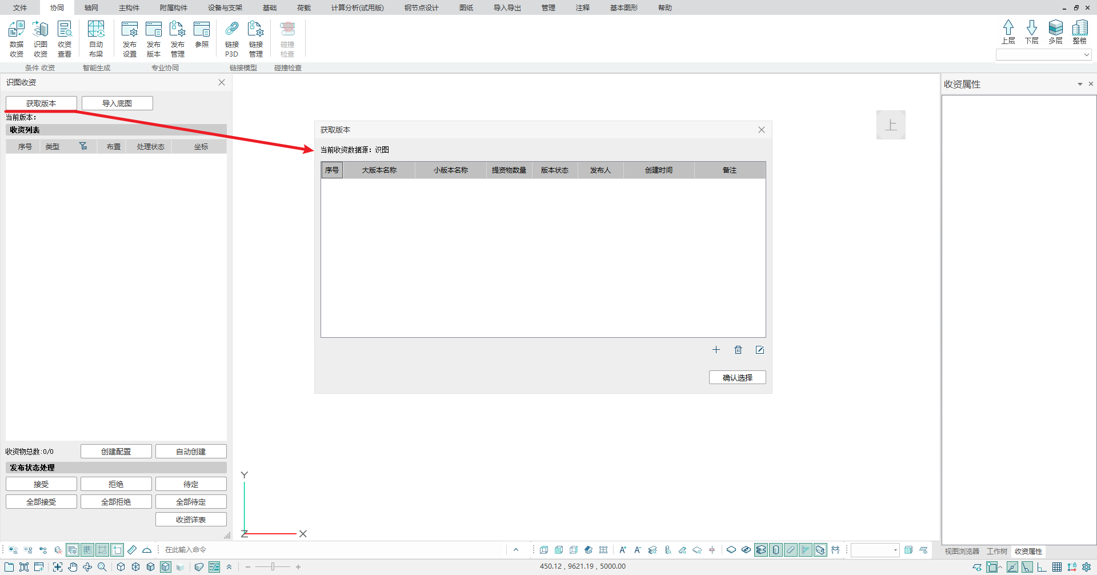Click 确认选择 to confirm selection
Image resolution: width=1097 pixels, height=575 pixels.
pos(737,377)
